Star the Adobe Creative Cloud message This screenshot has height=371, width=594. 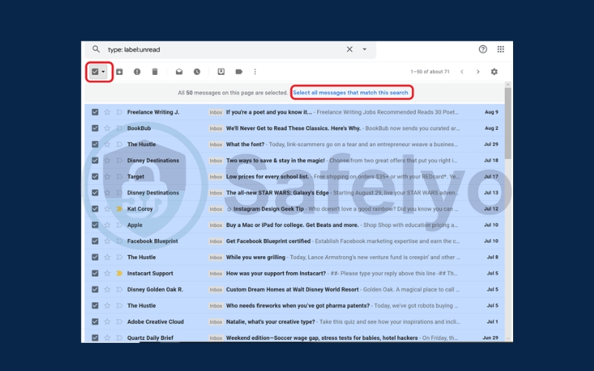point(107,322)
